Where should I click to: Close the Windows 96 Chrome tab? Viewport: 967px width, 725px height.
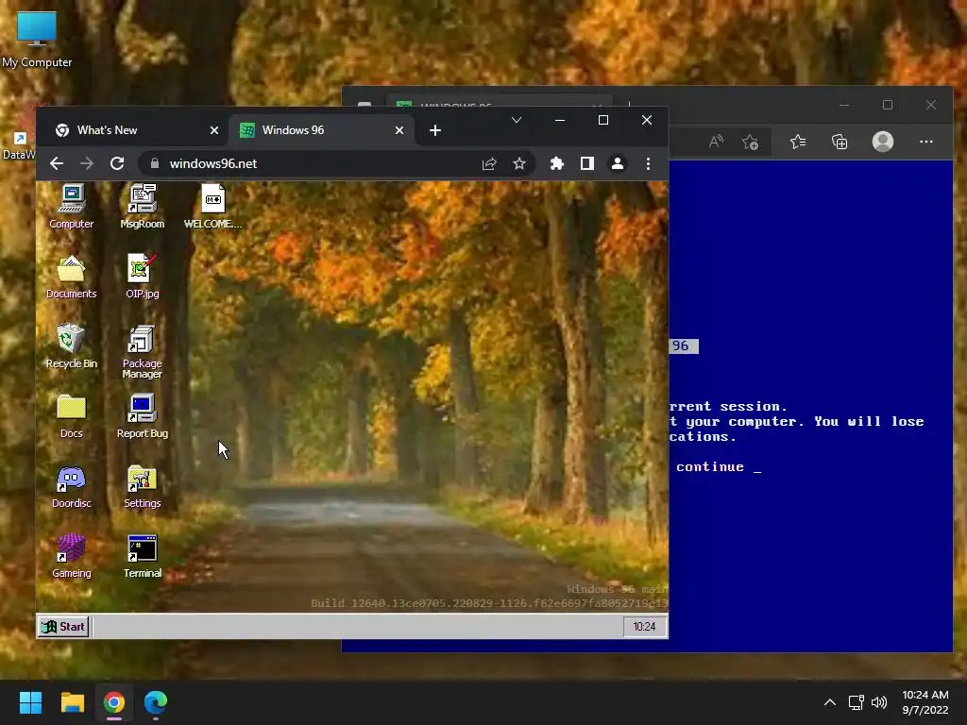point(399,130)
